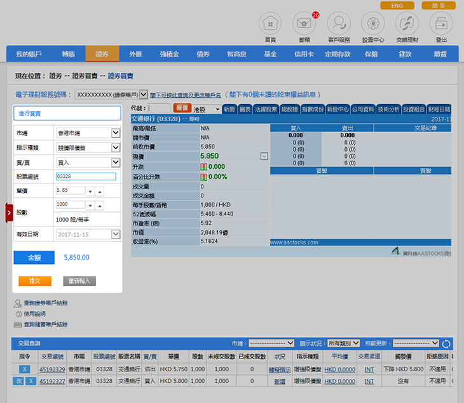Open the 圖表 chart tab
The width and height of the screenshot is (464, 403).
[x=245, y=109]
